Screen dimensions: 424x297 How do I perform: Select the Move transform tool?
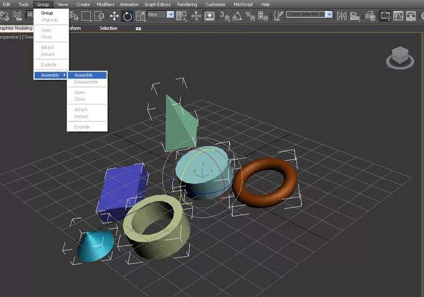pyautogui.click(x=114, y=15)
